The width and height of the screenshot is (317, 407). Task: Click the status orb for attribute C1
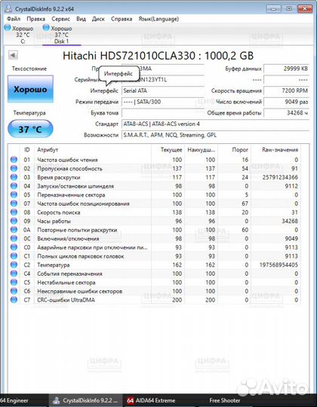[14, 256]
